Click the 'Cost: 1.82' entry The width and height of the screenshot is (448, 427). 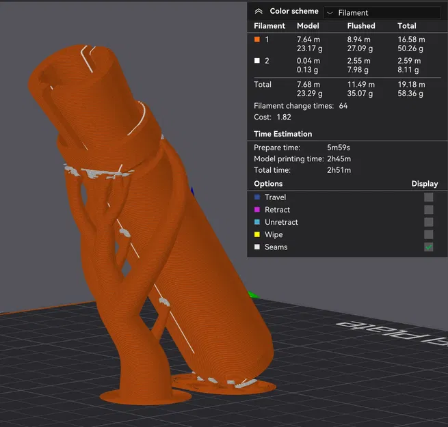pos(272,117)
